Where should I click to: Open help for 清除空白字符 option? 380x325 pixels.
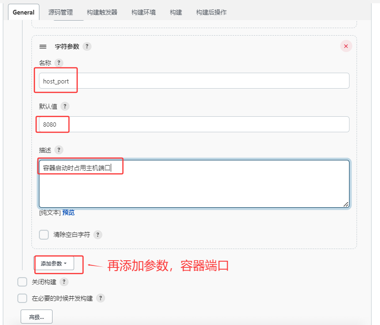(98, 234)
